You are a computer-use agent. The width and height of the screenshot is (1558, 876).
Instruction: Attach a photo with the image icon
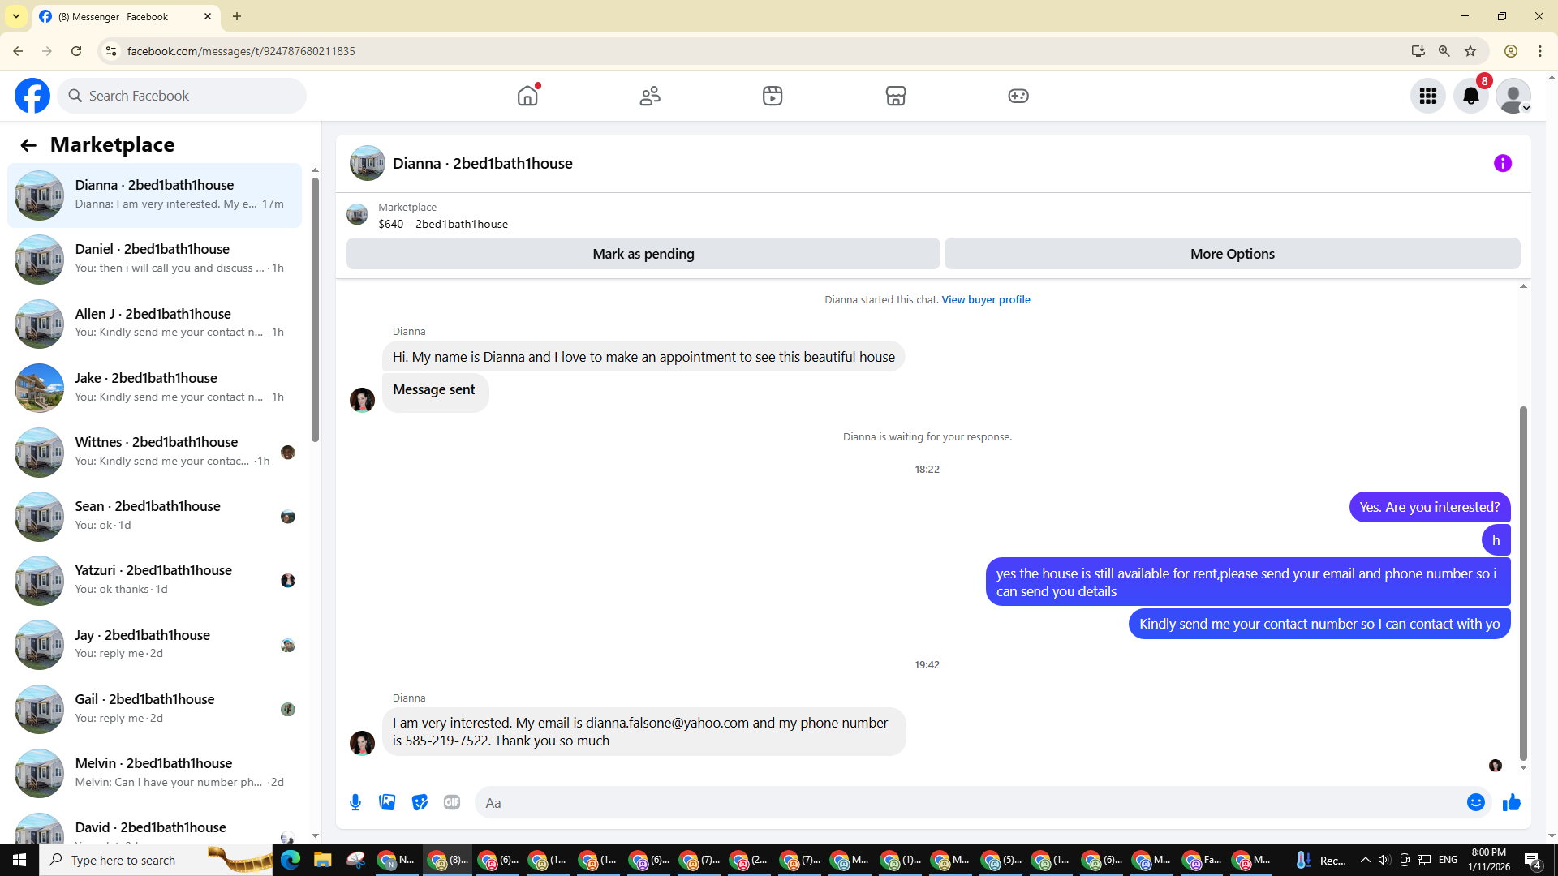(x=387, y=803)
